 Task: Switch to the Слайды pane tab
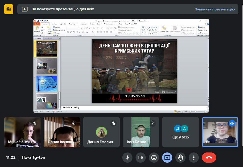(38, 38)
